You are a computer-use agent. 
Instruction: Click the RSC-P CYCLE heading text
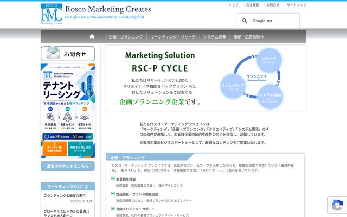tap(160, 68)
